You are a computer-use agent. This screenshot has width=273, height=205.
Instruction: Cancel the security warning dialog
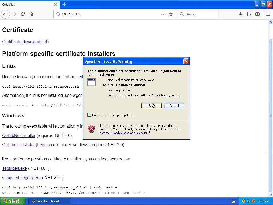174,105
